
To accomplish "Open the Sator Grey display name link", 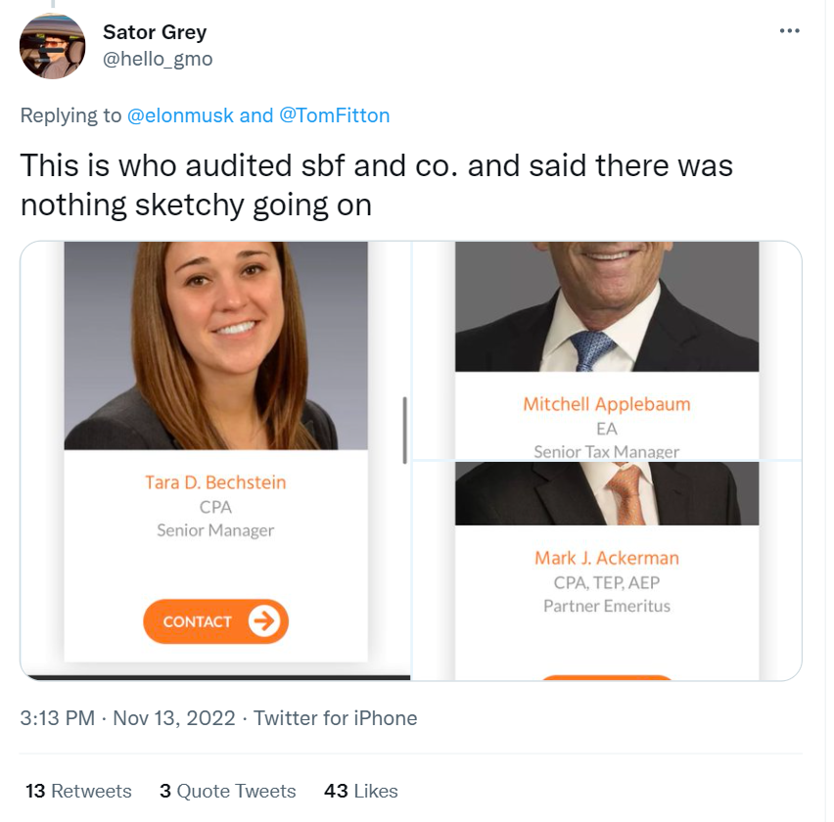I will (x=155, y=32).
